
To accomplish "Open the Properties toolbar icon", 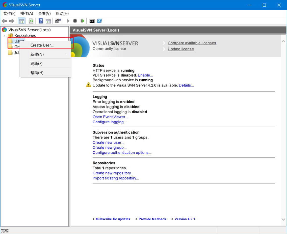I will [58, 21].
